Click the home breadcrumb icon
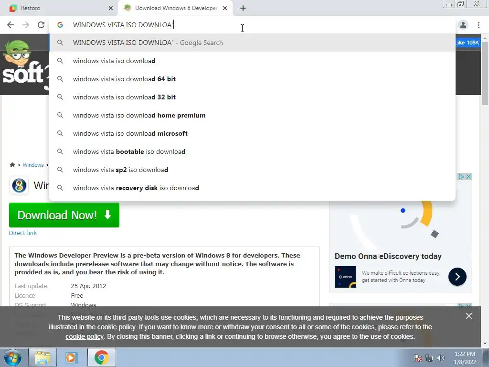The image size is (489, 367). click(12, 165)
